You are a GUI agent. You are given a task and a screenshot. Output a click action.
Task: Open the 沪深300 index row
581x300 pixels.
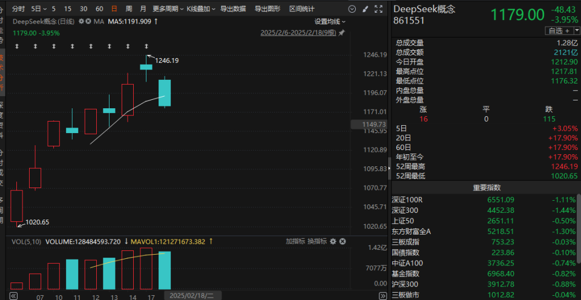pos(484,284)
